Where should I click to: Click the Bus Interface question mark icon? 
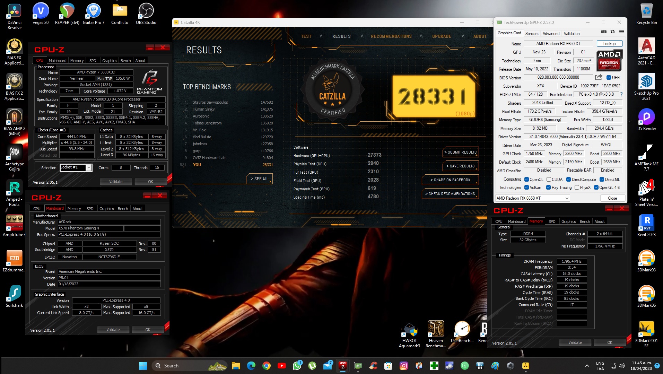click(621, 94)
